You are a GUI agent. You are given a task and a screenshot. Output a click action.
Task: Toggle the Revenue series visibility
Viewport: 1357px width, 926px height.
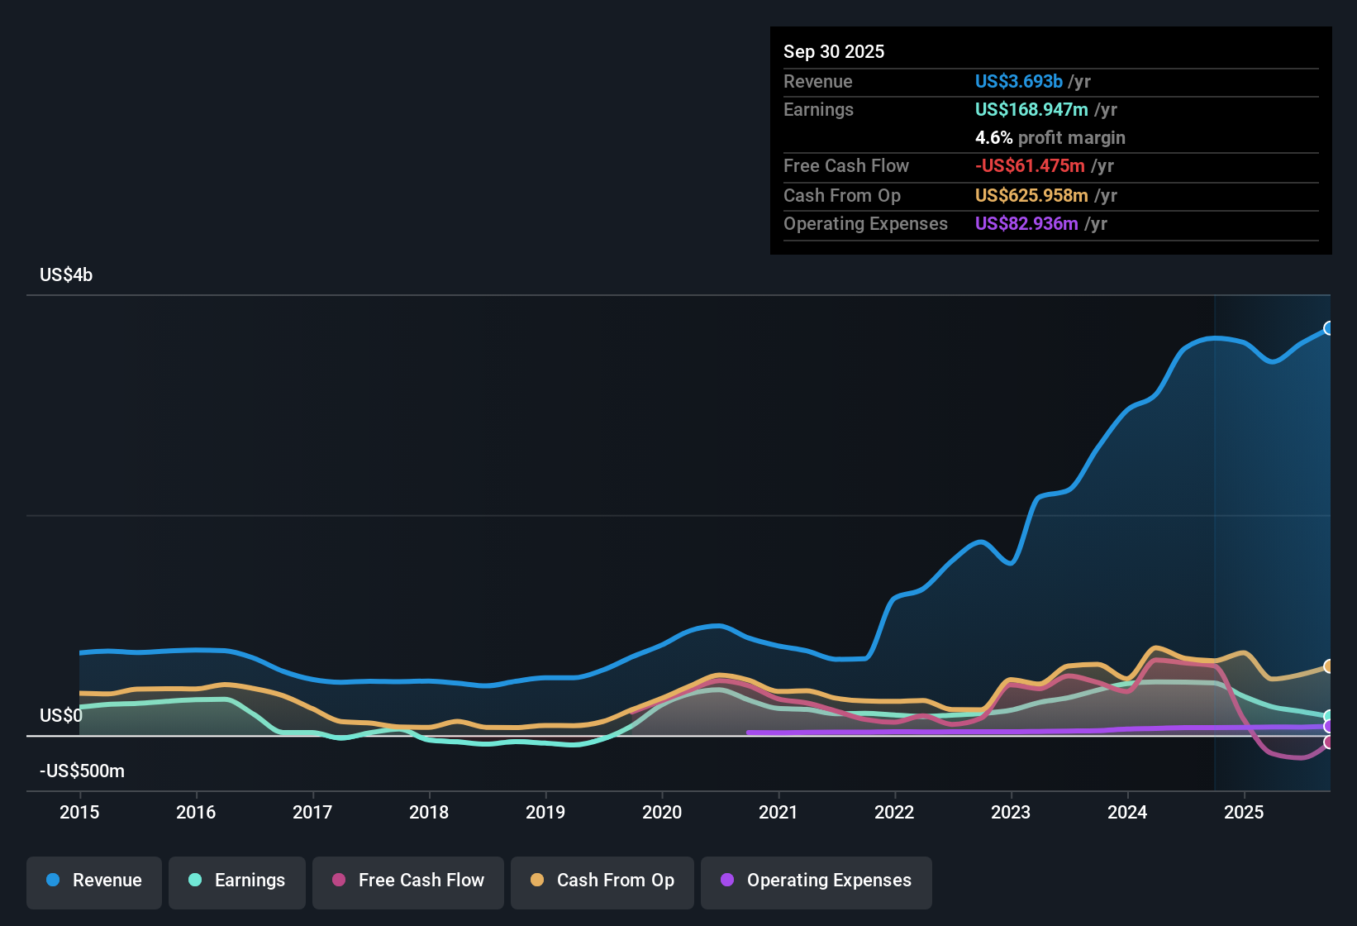(x=93, y=881)
